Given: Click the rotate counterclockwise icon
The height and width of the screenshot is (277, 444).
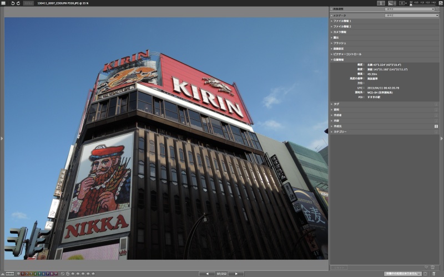Looking at the screenshot, I should pos(12,3).
